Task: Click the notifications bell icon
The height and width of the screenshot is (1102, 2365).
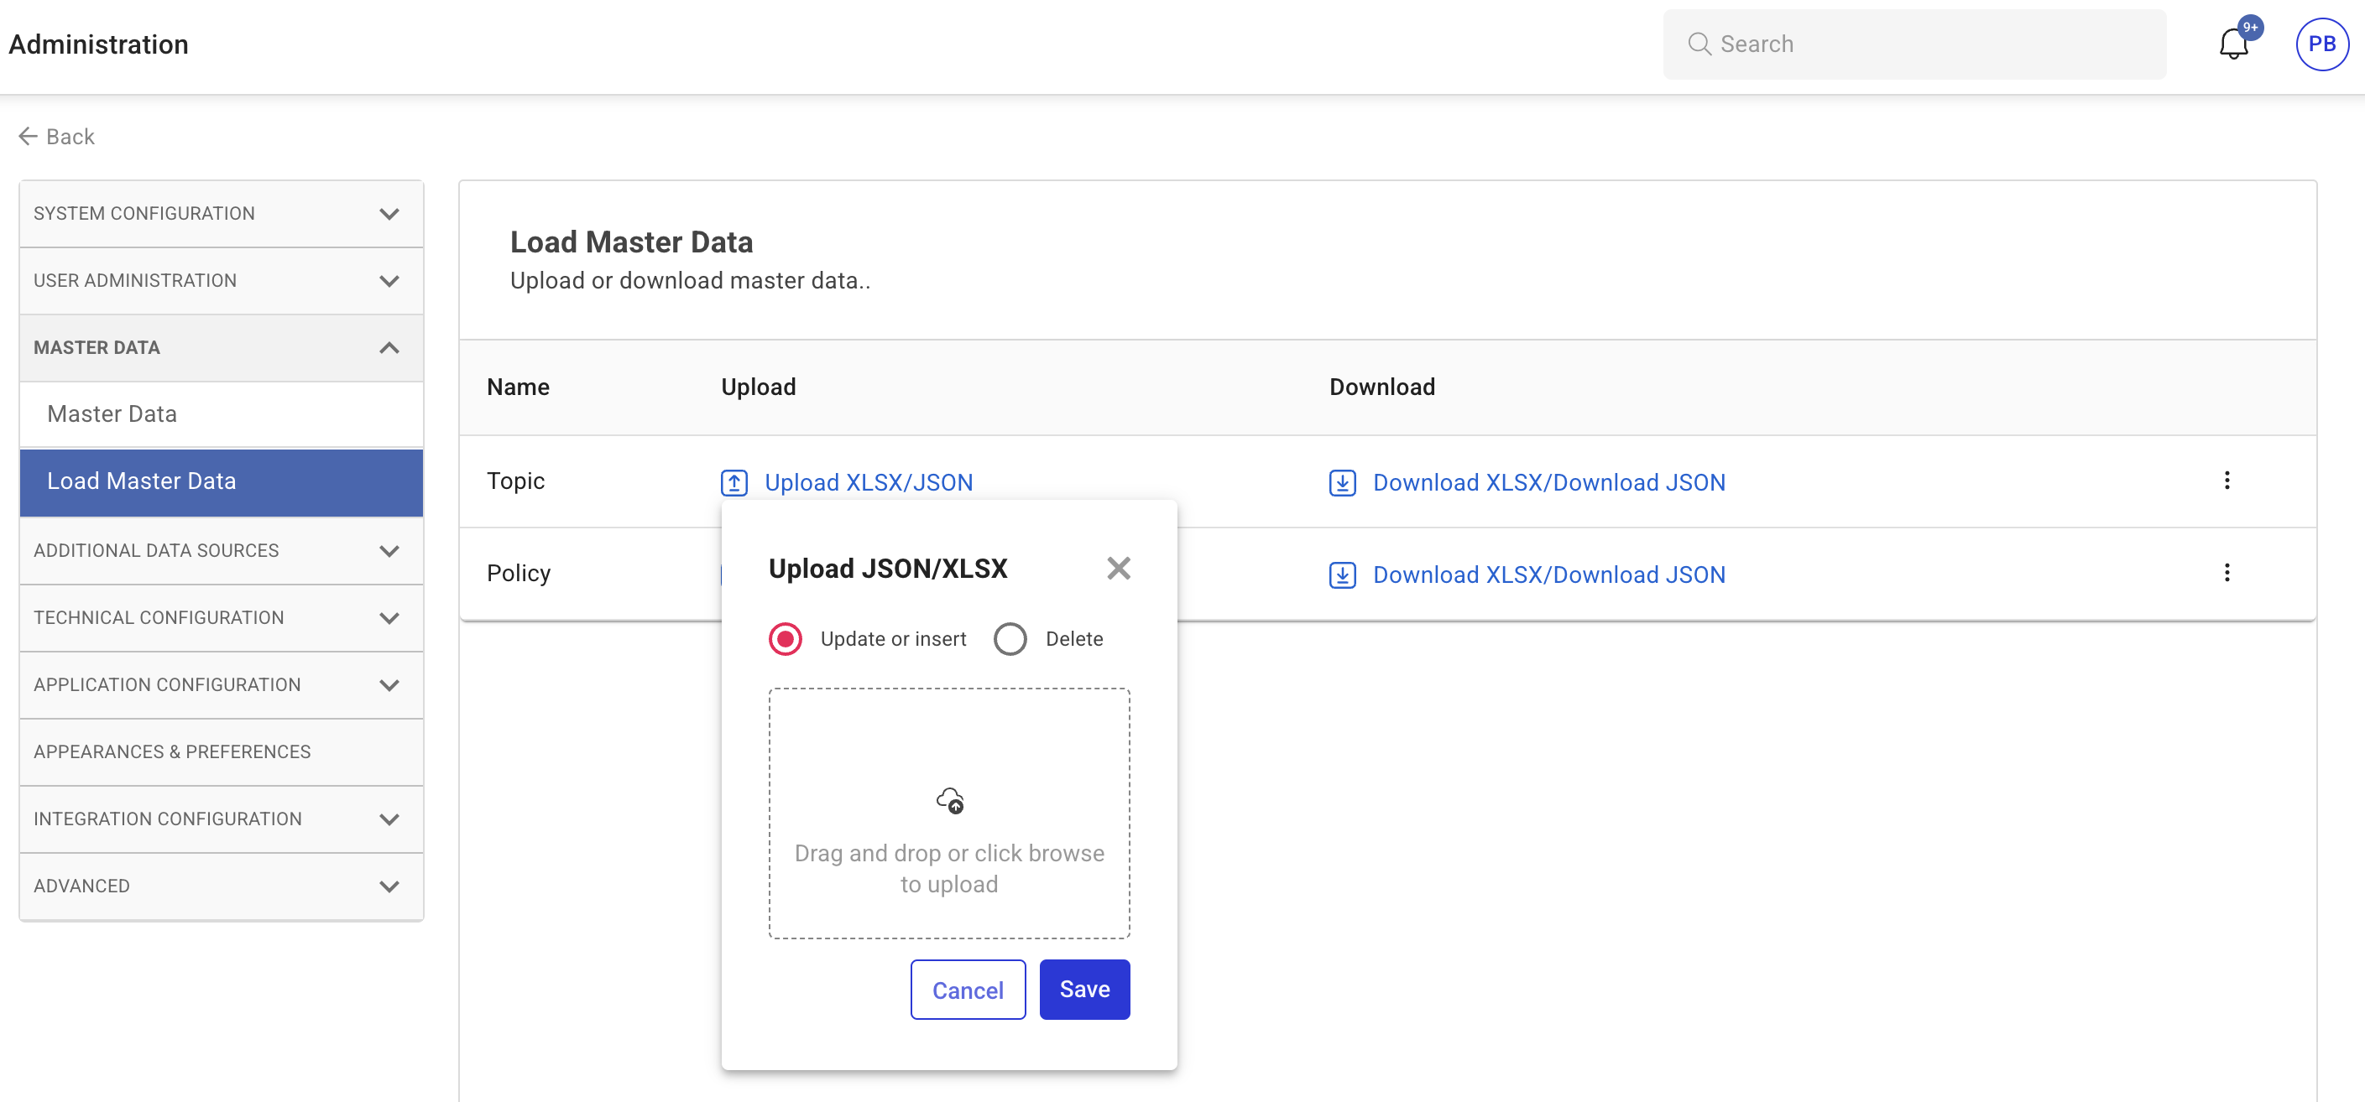Action: pos(2232,44)
